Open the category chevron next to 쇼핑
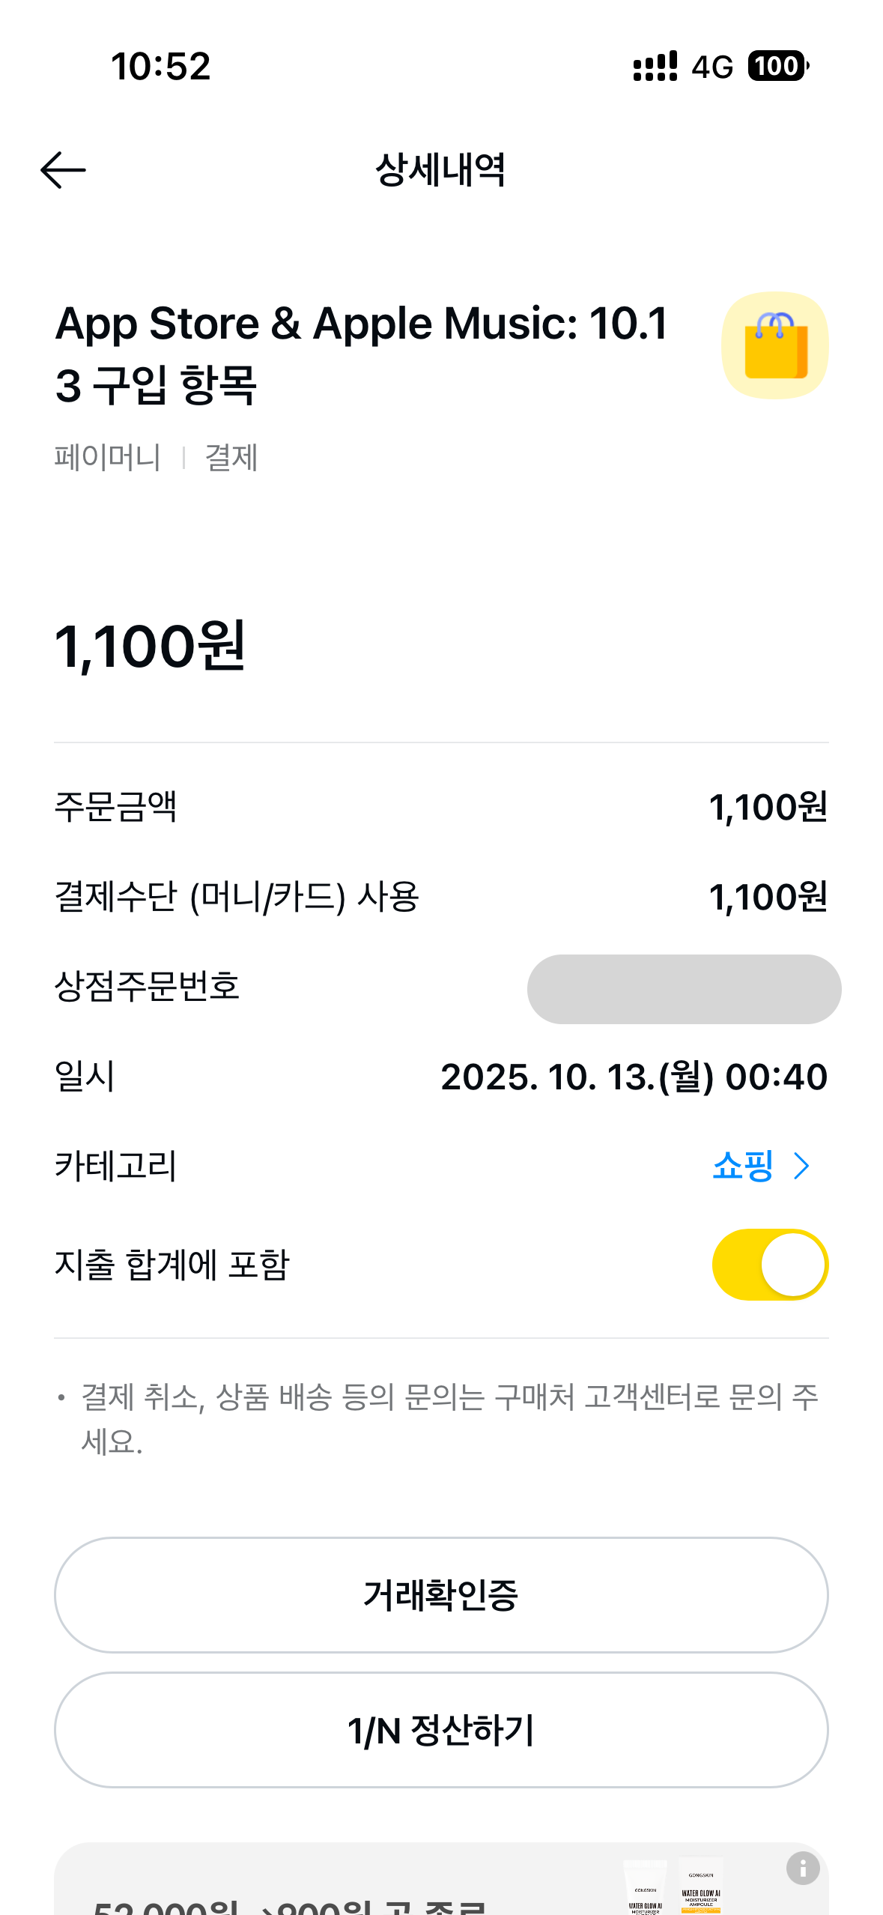The width and height of the screenshot is (883, 1915). tap(802, 1166)
